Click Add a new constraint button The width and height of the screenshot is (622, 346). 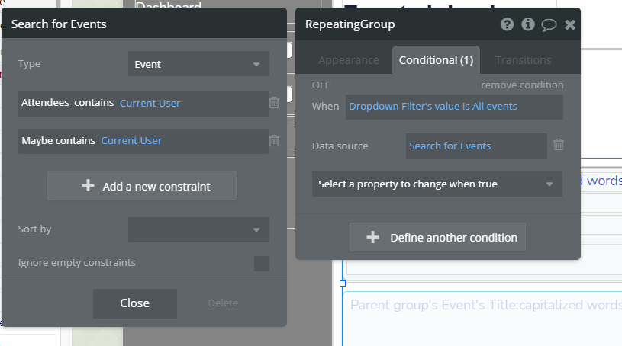click(x=142, y=186)
